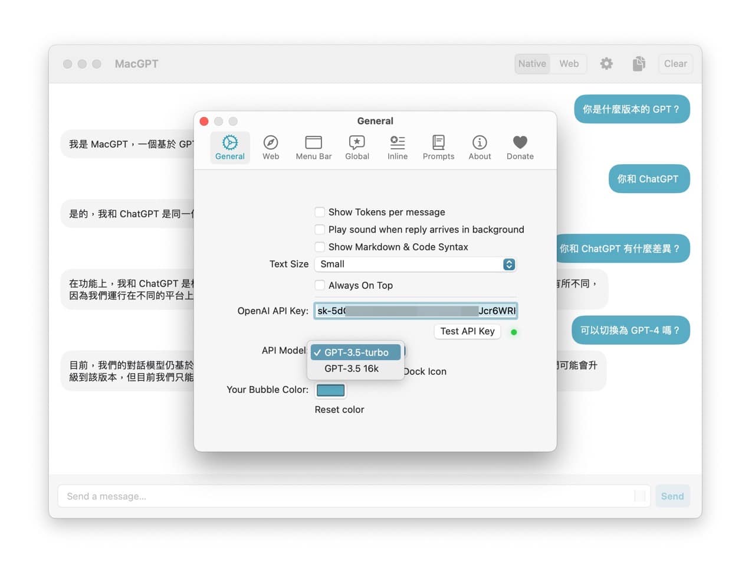The width and height of the screenshot is (755, 581).
Task: Open the Text Size dropdown
Action: [416, 265]
